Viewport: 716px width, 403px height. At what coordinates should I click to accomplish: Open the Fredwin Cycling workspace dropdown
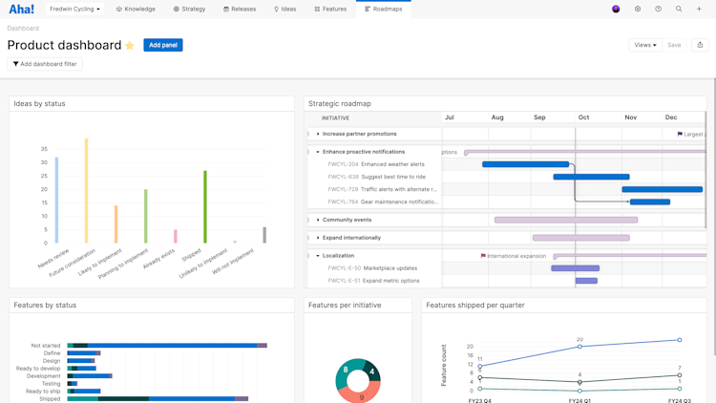74,10
